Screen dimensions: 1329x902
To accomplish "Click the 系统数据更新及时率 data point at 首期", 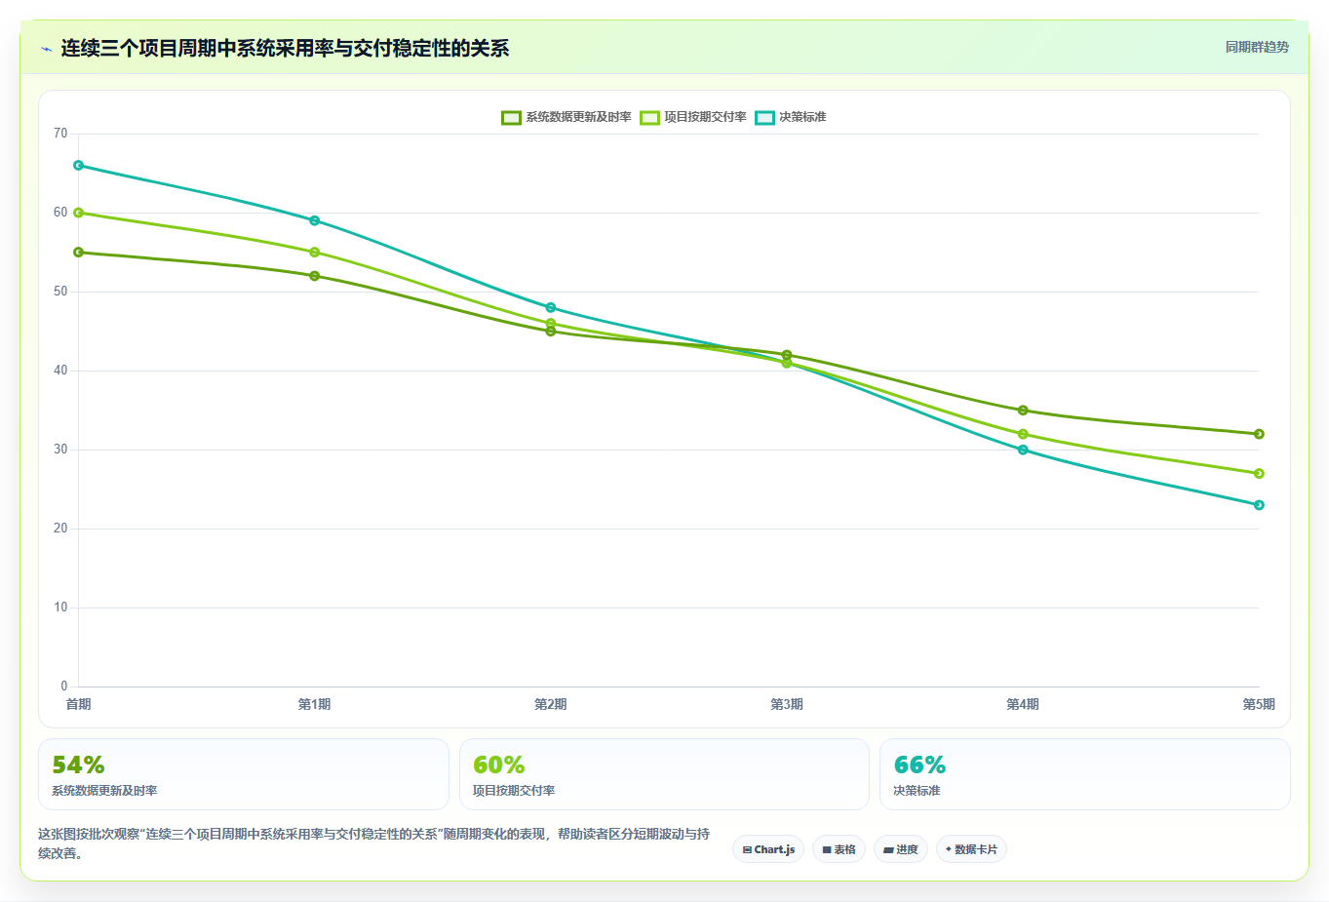I will pyautogui.click(x=78, y=253).
